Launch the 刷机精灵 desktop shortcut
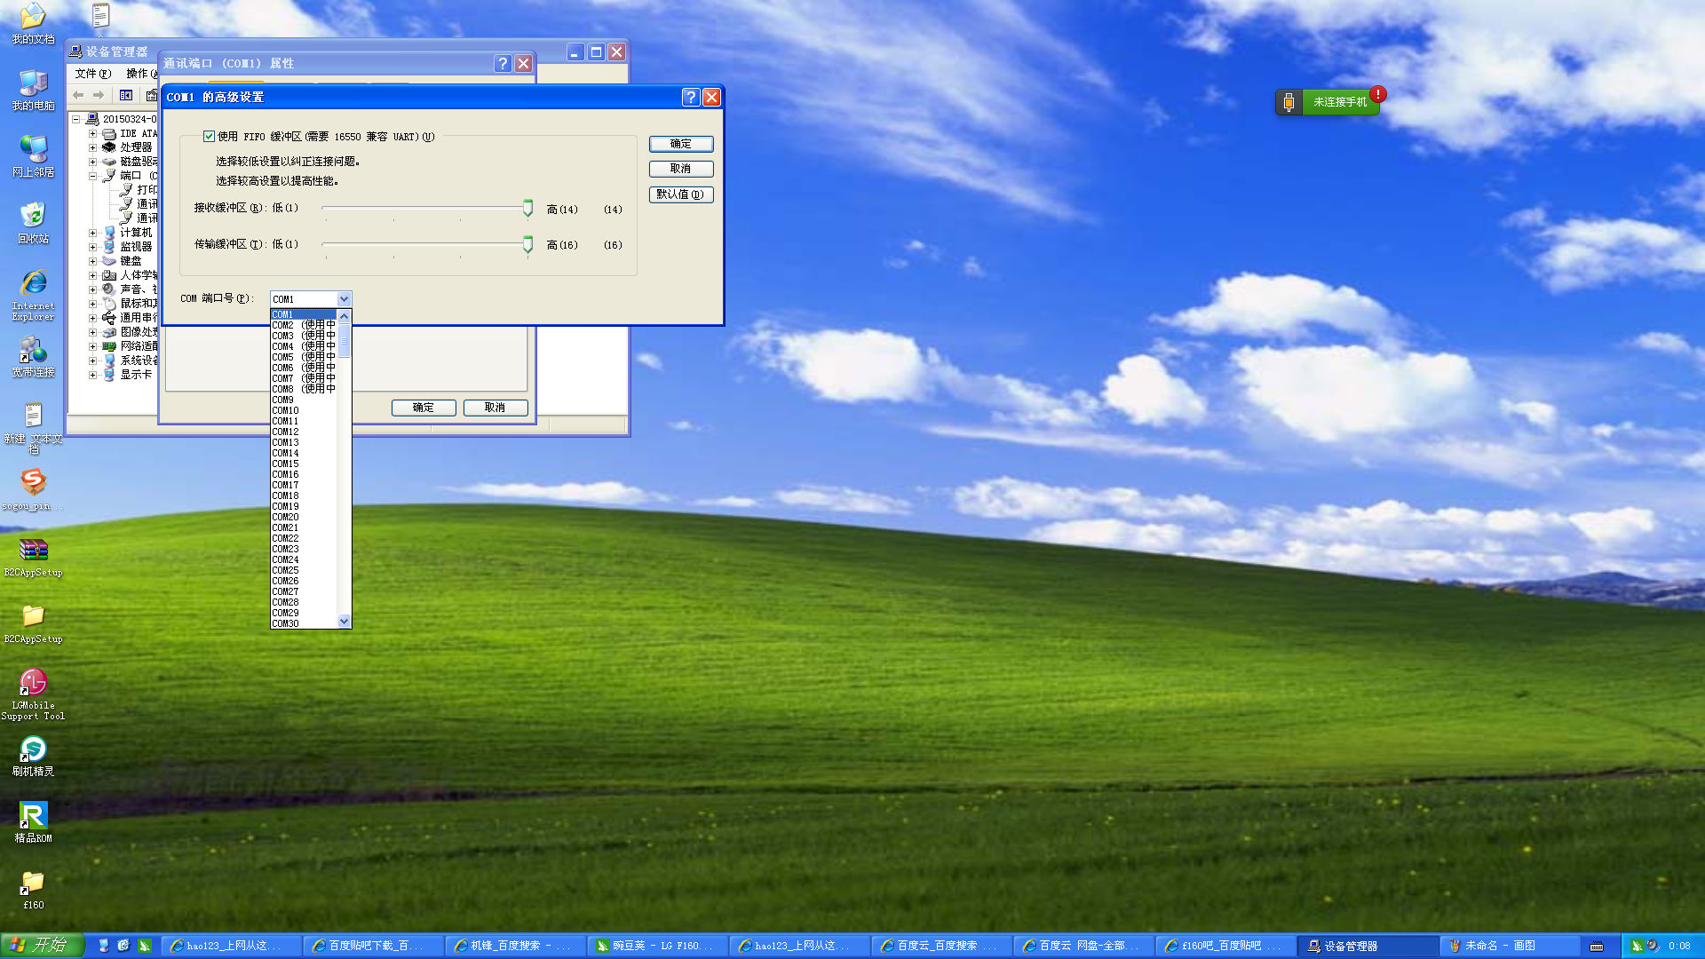The height and width of the screenshot is (959, 1705). tap(33, 756)
